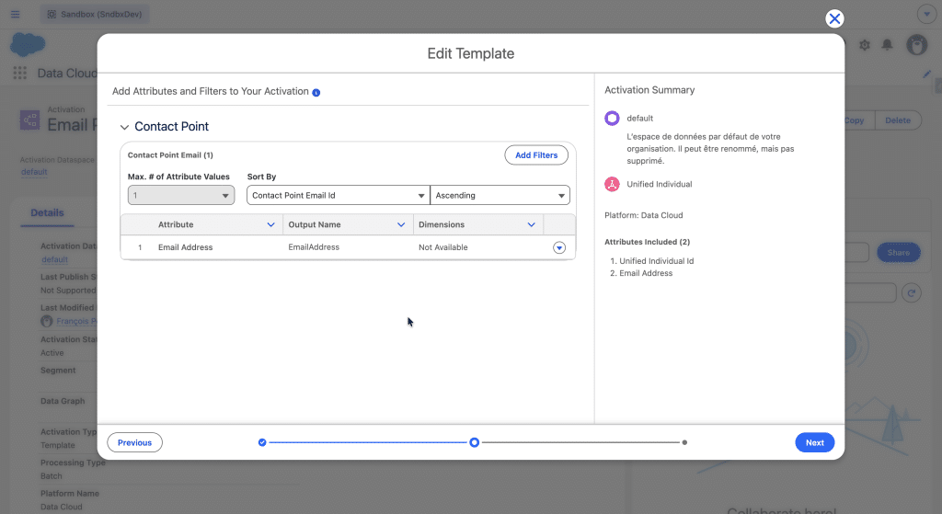This screenshot has height=514, width=942.
Task: Click the Unified Individual icon in summary
Action: (x=612, y=184)
